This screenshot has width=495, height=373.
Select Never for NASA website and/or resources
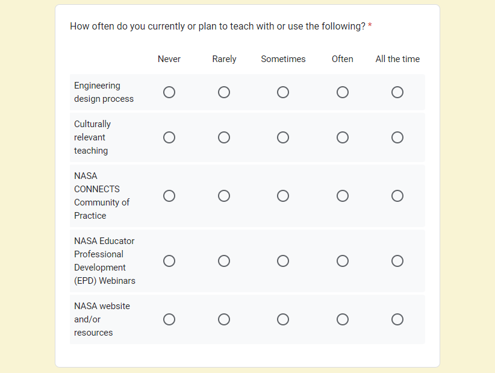[x=169, y=319]
